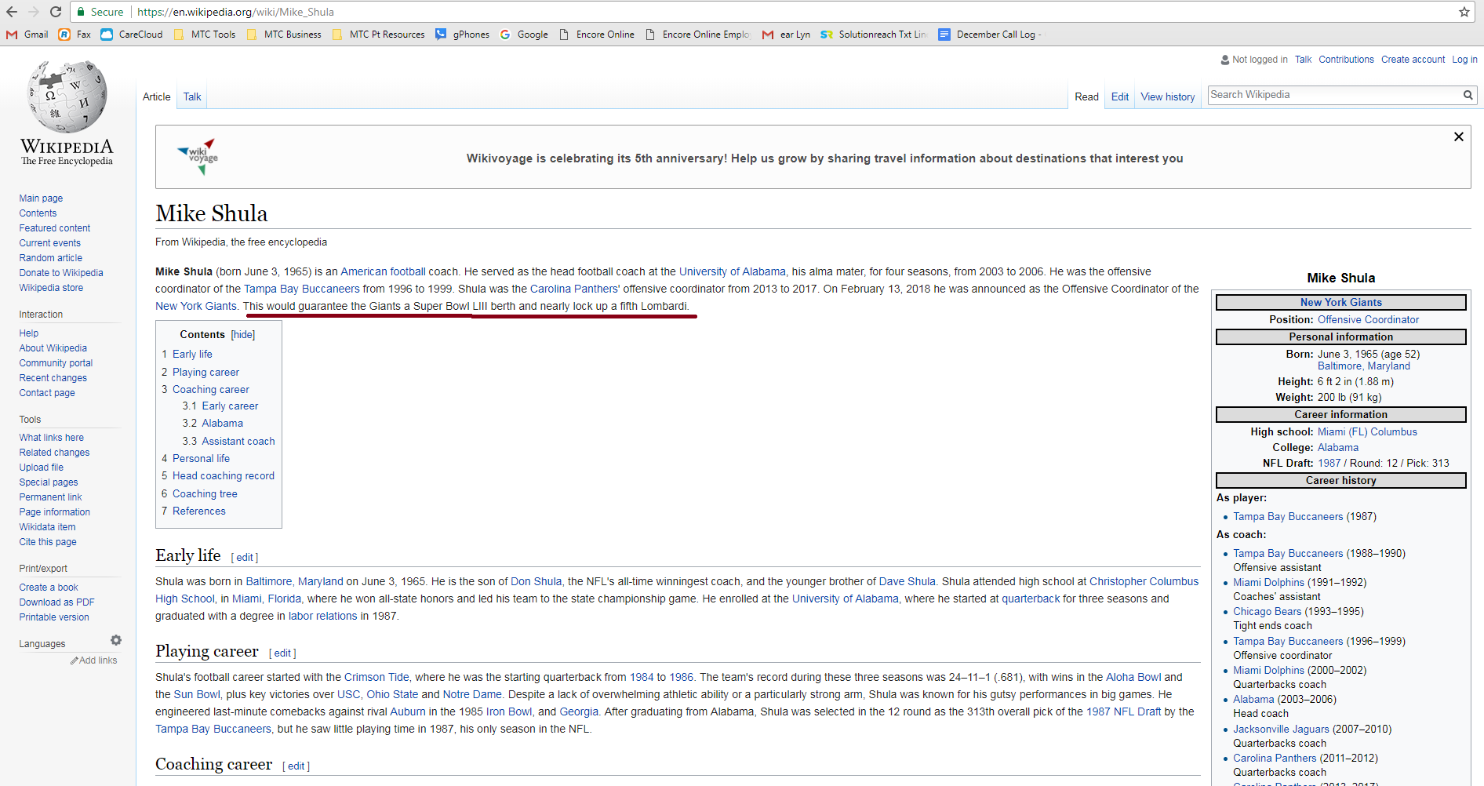Viewport: 1484px width, 786px height.
Task: Open the gPhones bookmark
Action: pyautogui.click(x=462, y=35)
